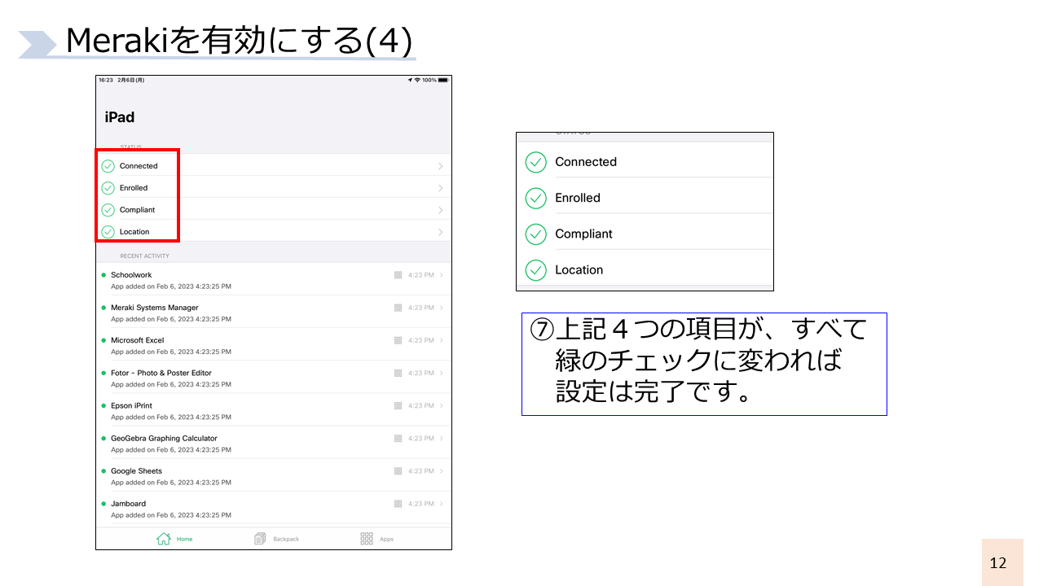Click the enlarged Enrolled check icon in the zoomed panel
The image size is (1043, 586).
tap(535, 198)
